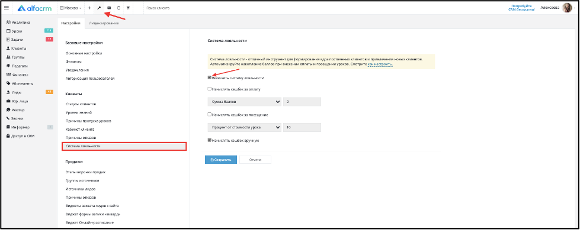Click the Абонементы tag icon in sidebar
The width and height of the screenshot is (580, 230).
(8, 83)
